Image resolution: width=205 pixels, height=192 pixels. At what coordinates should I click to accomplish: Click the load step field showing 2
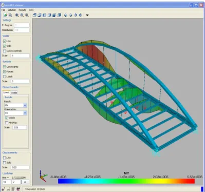pos(16,182)
